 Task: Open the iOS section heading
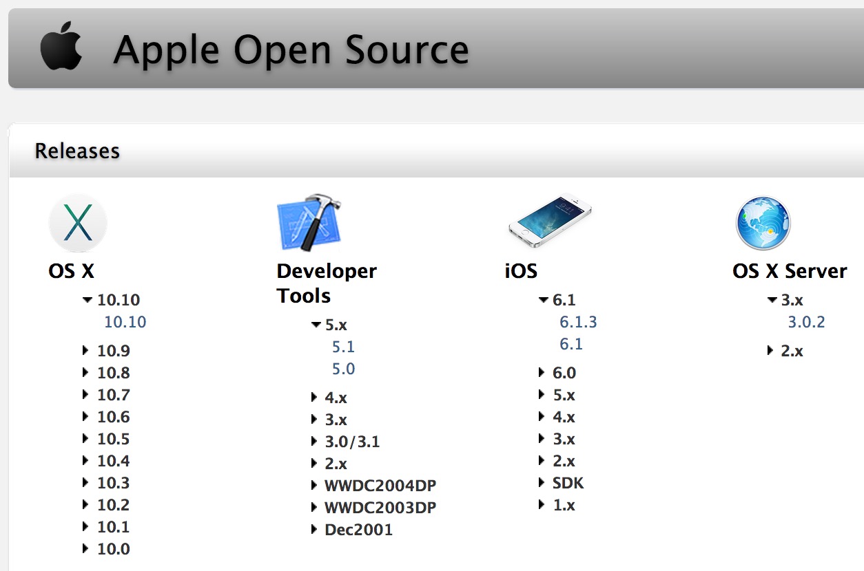pos(520,271)
